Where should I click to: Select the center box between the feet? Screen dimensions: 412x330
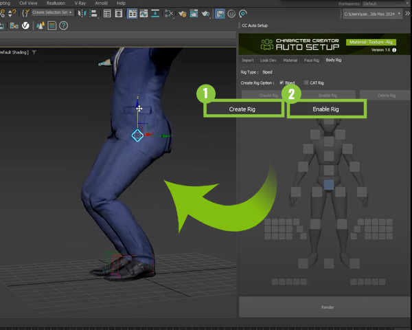coord(329,263)
